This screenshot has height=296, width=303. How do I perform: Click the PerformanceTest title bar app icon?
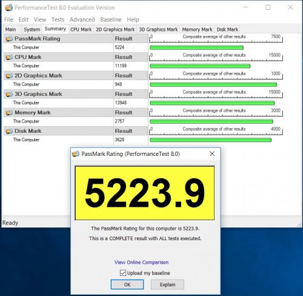click(x=8, y=8)
